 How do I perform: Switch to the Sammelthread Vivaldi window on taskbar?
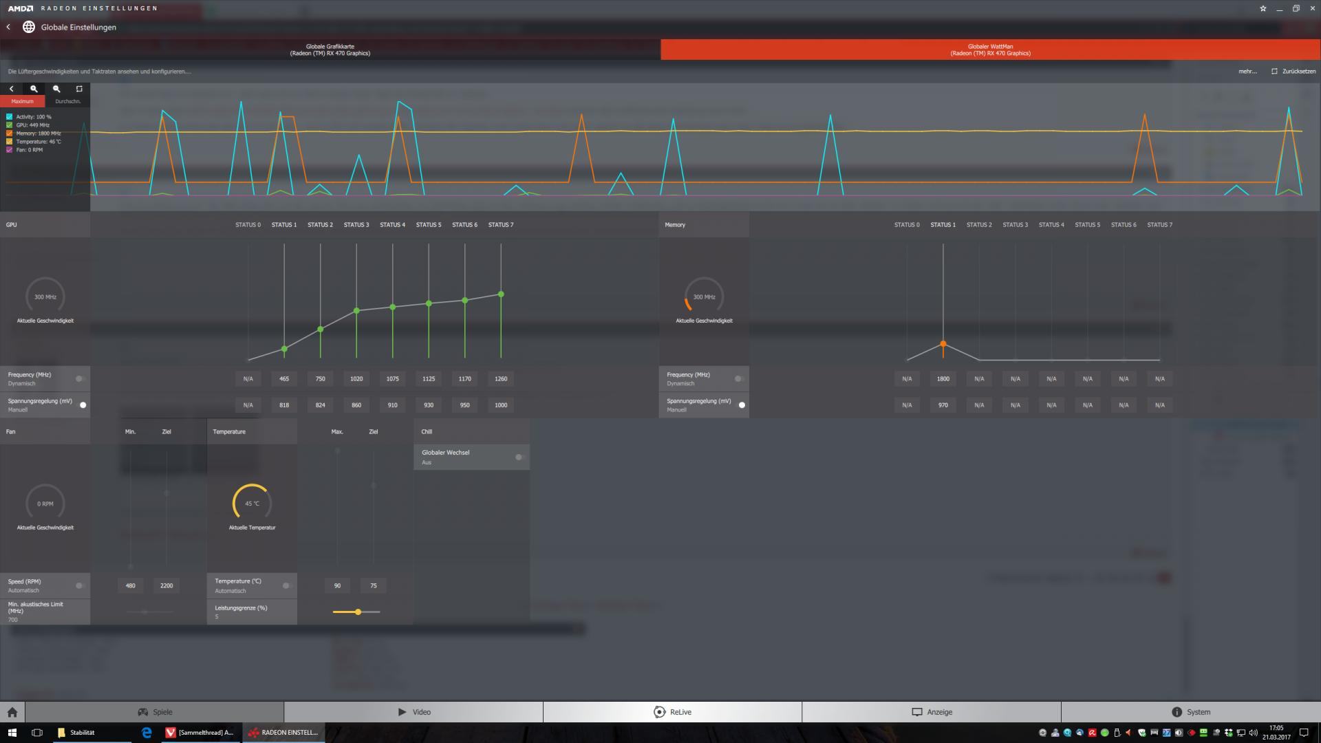coord(200,733)
